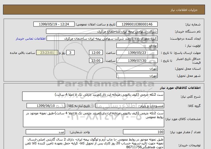Click the quantity field showing 100

tap(144, 132)
